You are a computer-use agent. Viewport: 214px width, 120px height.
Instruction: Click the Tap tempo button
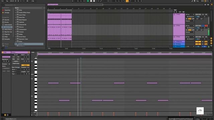7,1
